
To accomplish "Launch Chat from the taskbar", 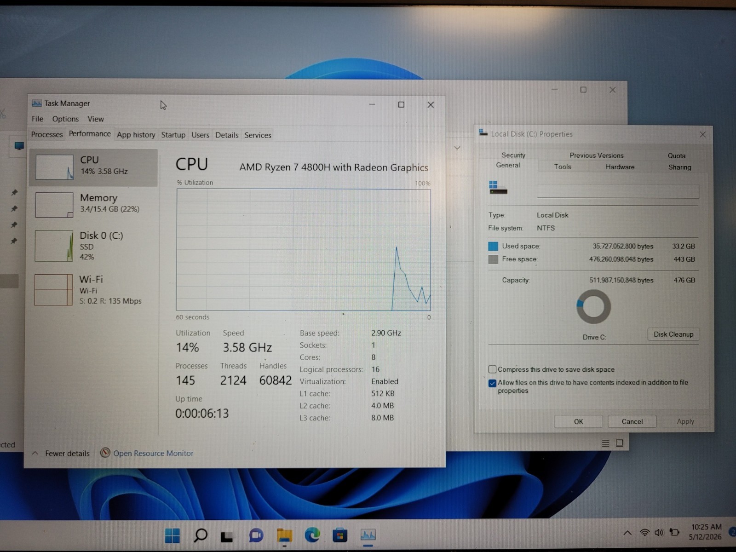I will coord(256,535).
